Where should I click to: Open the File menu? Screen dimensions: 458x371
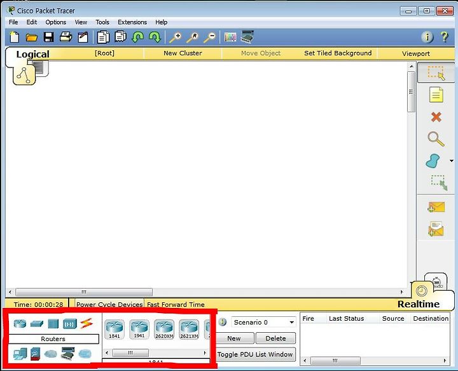coord(13,22)
